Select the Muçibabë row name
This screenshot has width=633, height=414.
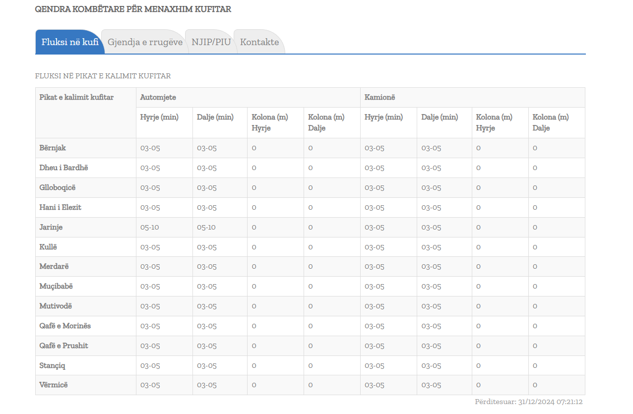pos(57,286)
